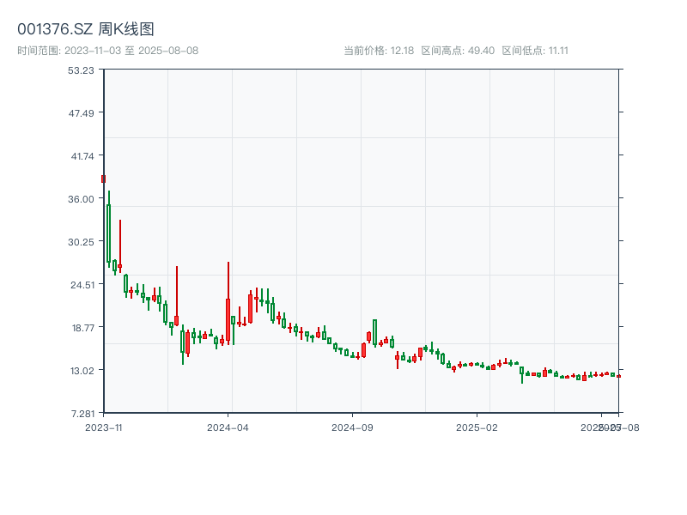
Task: Click the y-axis label 7.281
Action: coord(82,414)
